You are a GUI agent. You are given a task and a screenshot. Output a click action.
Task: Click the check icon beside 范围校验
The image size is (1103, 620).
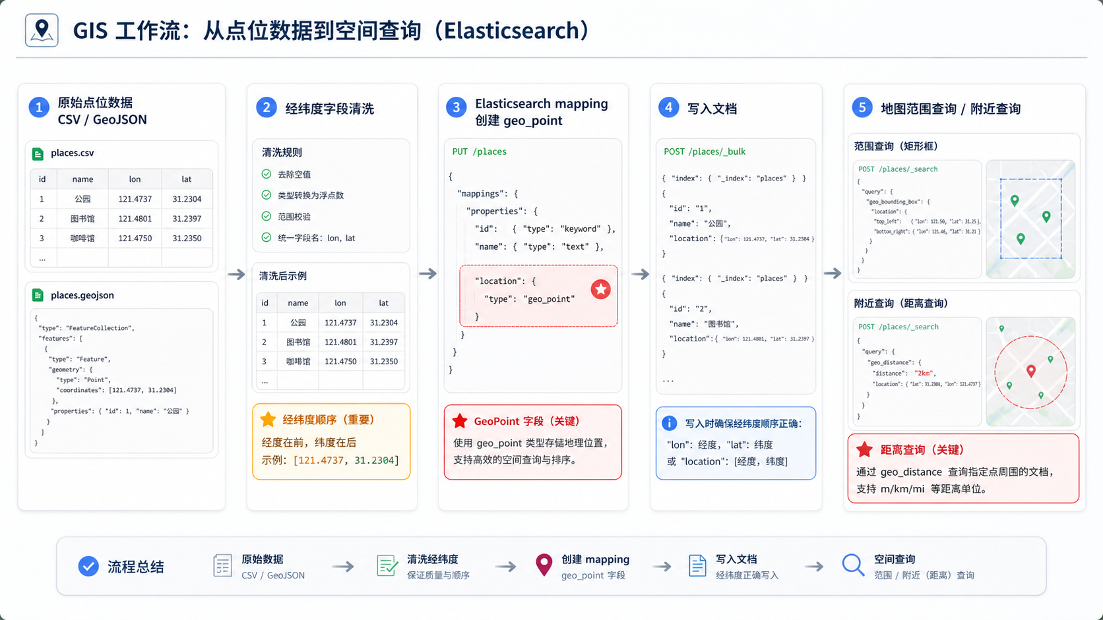click(267, 216)
